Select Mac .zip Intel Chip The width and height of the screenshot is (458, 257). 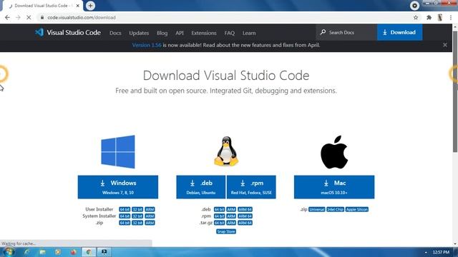[x=335, y=209]
